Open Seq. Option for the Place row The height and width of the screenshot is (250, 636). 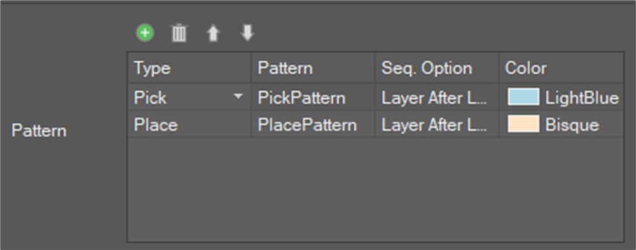437,125
